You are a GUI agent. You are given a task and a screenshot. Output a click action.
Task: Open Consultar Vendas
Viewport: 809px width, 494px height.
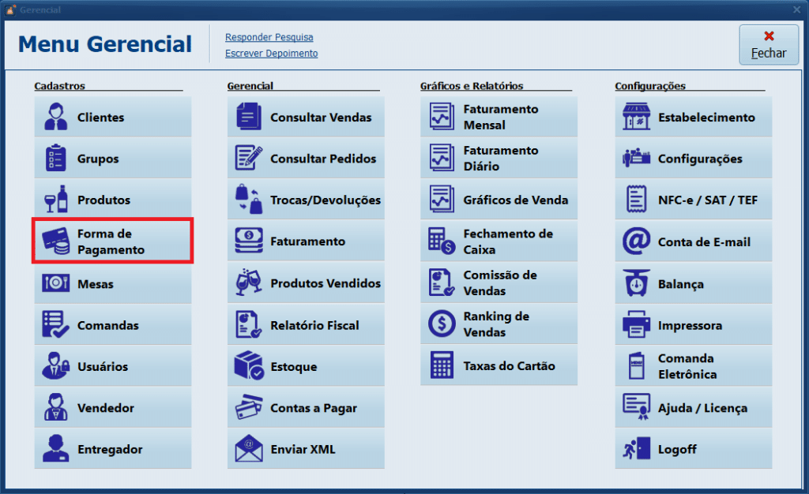coord(306,117)
